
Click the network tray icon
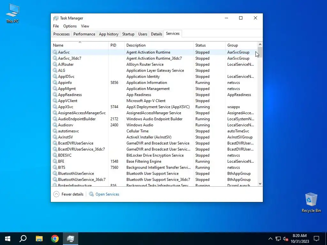tap(278, 239)
